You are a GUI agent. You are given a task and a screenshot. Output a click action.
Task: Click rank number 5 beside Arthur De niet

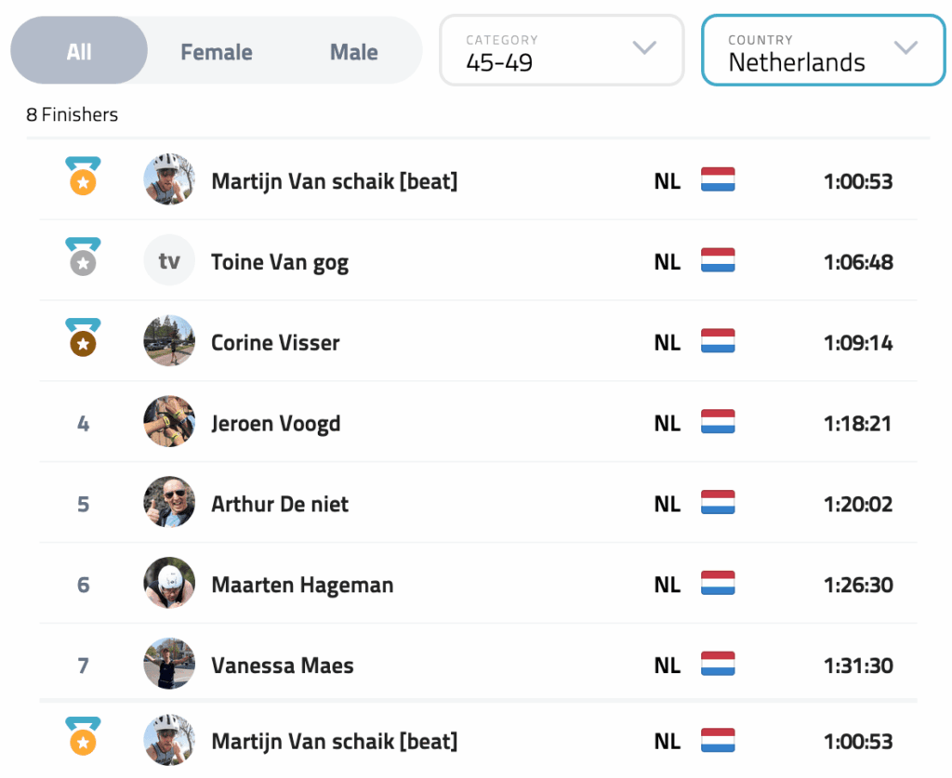point(83,504)
